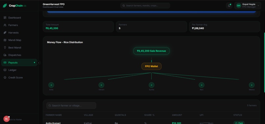This screenshot has width=265, height=124.
Task: Click the Payouts banknote icon
Action: click(5, 62)
